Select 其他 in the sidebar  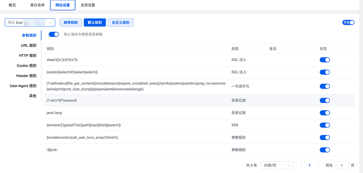tap(33, 96)
